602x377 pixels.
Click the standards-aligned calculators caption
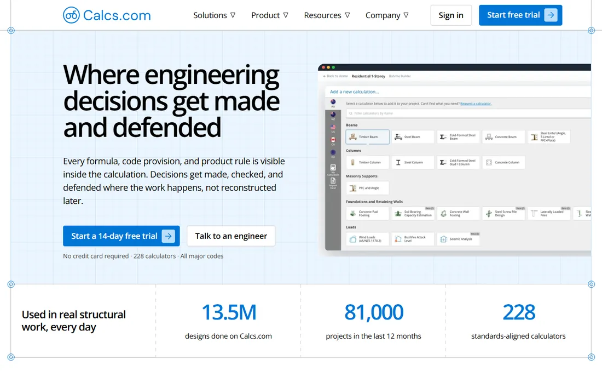click(518, 336)
